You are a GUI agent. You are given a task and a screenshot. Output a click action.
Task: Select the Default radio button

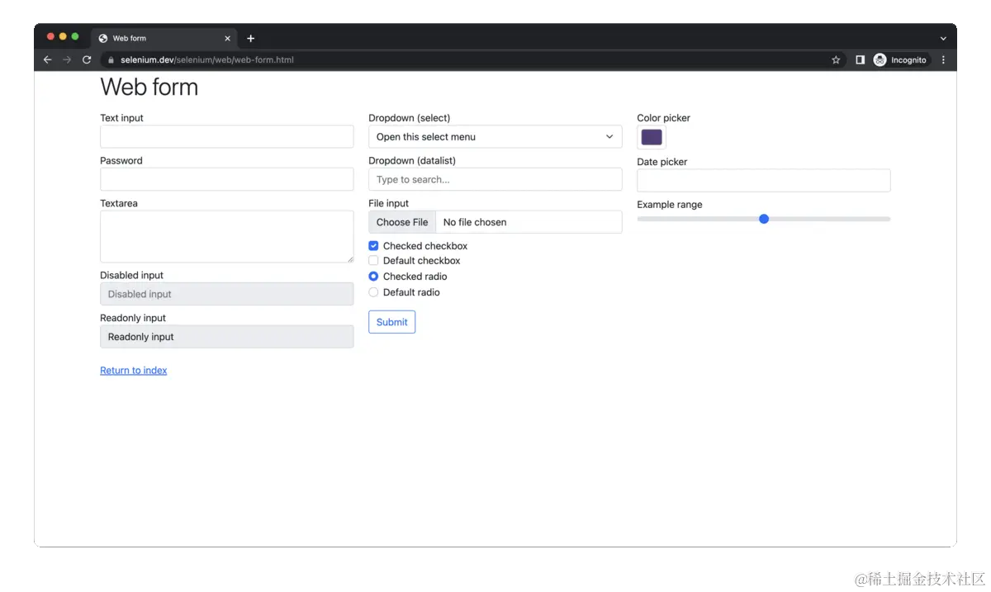(373, 292)
